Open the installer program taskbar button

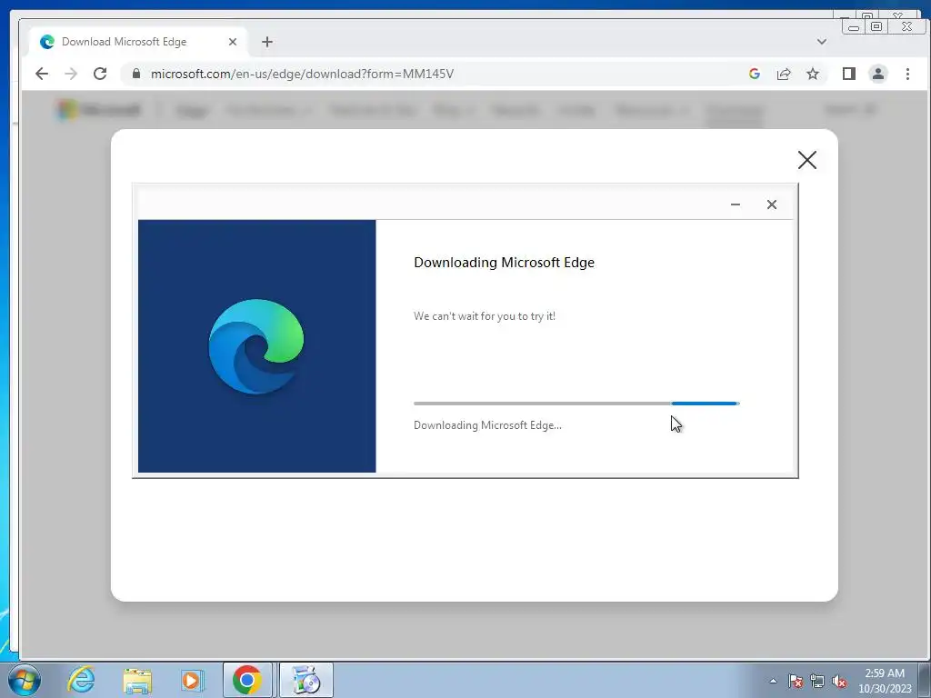point(305,680)
